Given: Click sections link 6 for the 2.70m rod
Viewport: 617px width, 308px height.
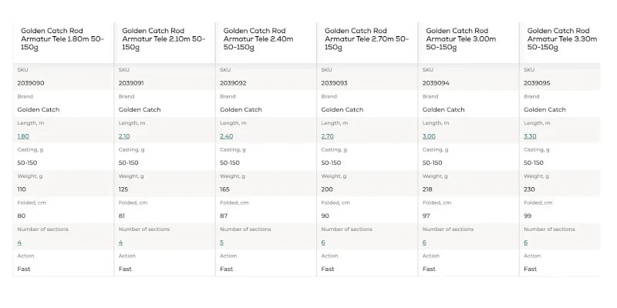Looking at the screenshot, I should [x=323, y=243].
